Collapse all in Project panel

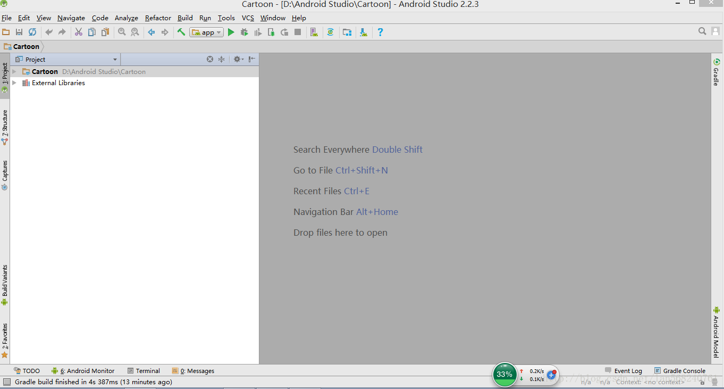pyautogui.click(x=222, y=59)
